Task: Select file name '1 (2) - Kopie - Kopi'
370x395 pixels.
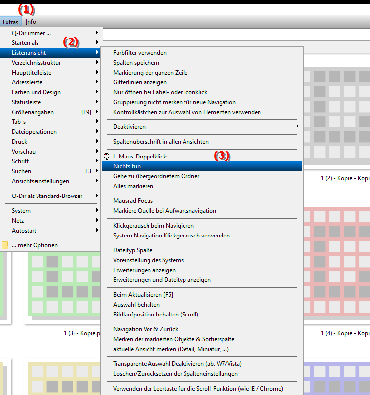Action: (345, 178)
